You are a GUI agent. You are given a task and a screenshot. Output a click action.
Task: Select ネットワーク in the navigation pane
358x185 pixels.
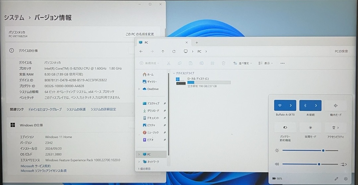[151, 162]
